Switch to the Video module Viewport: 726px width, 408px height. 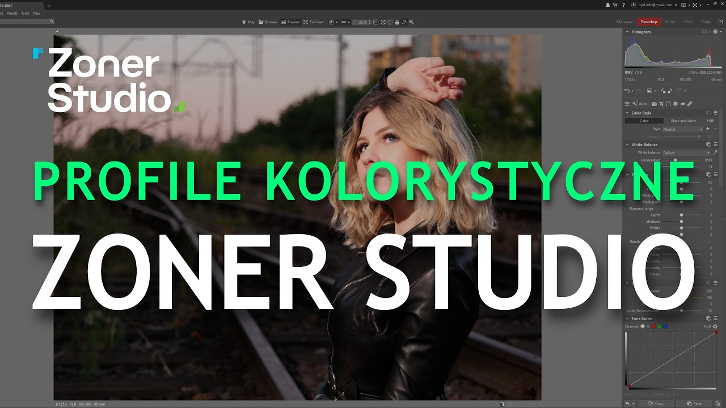click(x=706, y=22)
